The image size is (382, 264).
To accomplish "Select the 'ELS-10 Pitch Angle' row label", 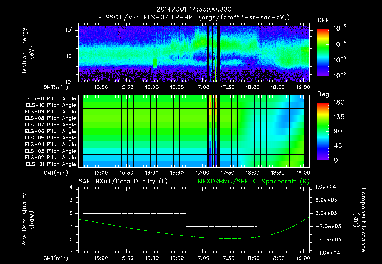I will pyautogui.click(x=51, y=105).
